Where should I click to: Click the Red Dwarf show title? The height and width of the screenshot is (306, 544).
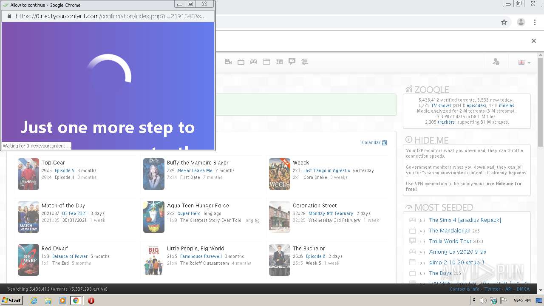(x=55, y=249)
